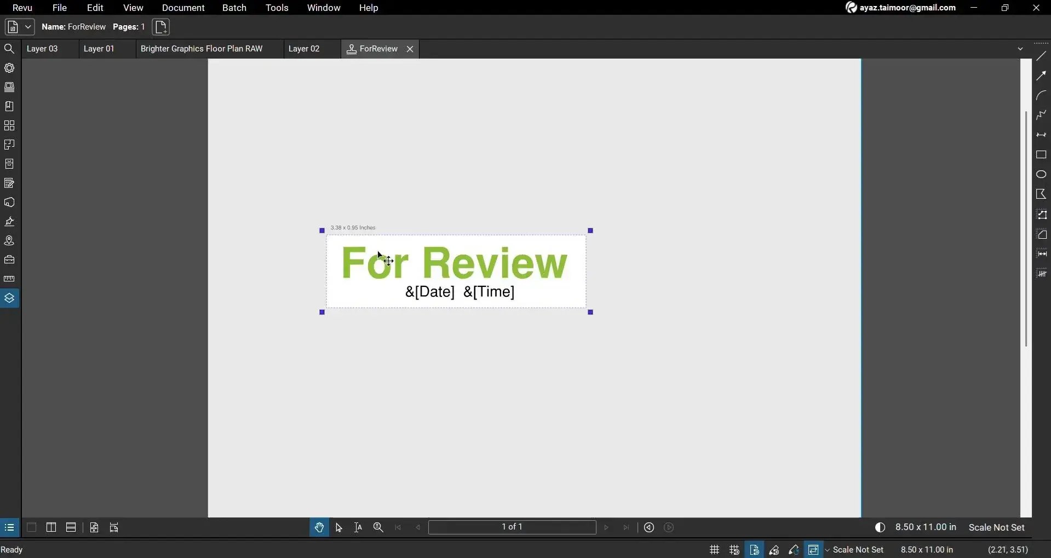Select the Polyline markup tool
This screenshot has height=558, width=1051.
(x=1041, y=115)
